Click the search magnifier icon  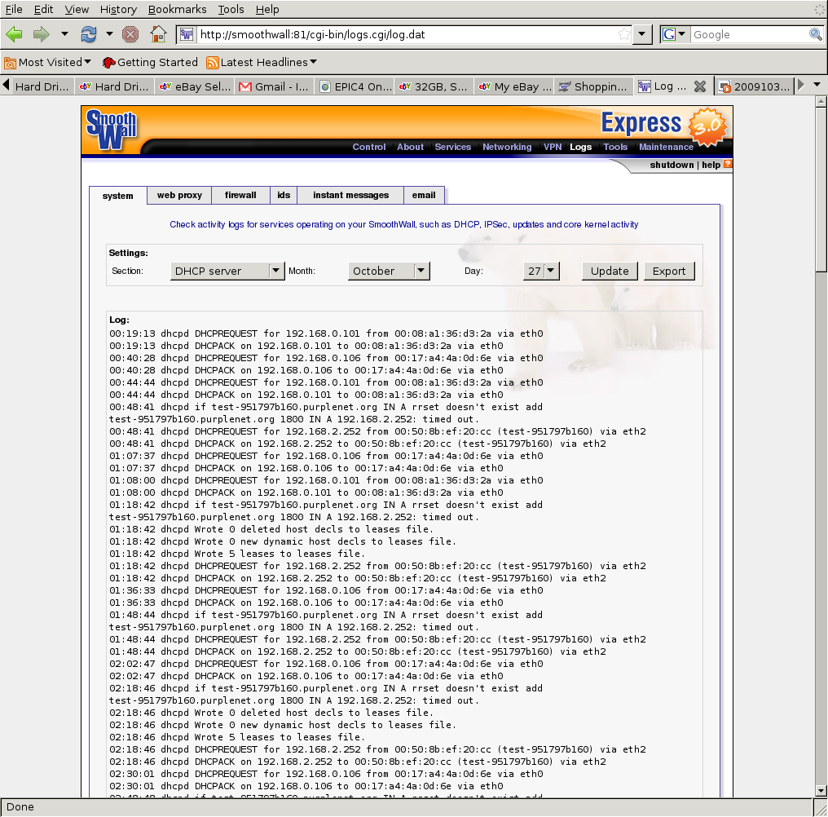coord(815,34)
